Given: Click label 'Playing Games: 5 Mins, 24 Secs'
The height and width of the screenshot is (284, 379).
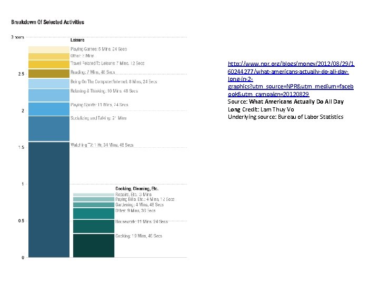Looking at the screenshot, I should coord(98,49).
